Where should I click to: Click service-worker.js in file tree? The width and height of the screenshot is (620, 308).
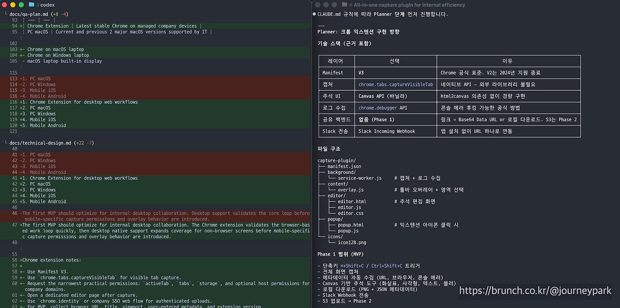[359, 178]
